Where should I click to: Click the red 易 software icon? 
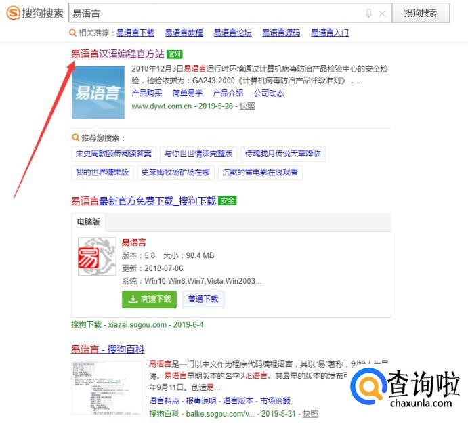pyautogui.click(x=97, y=256)
